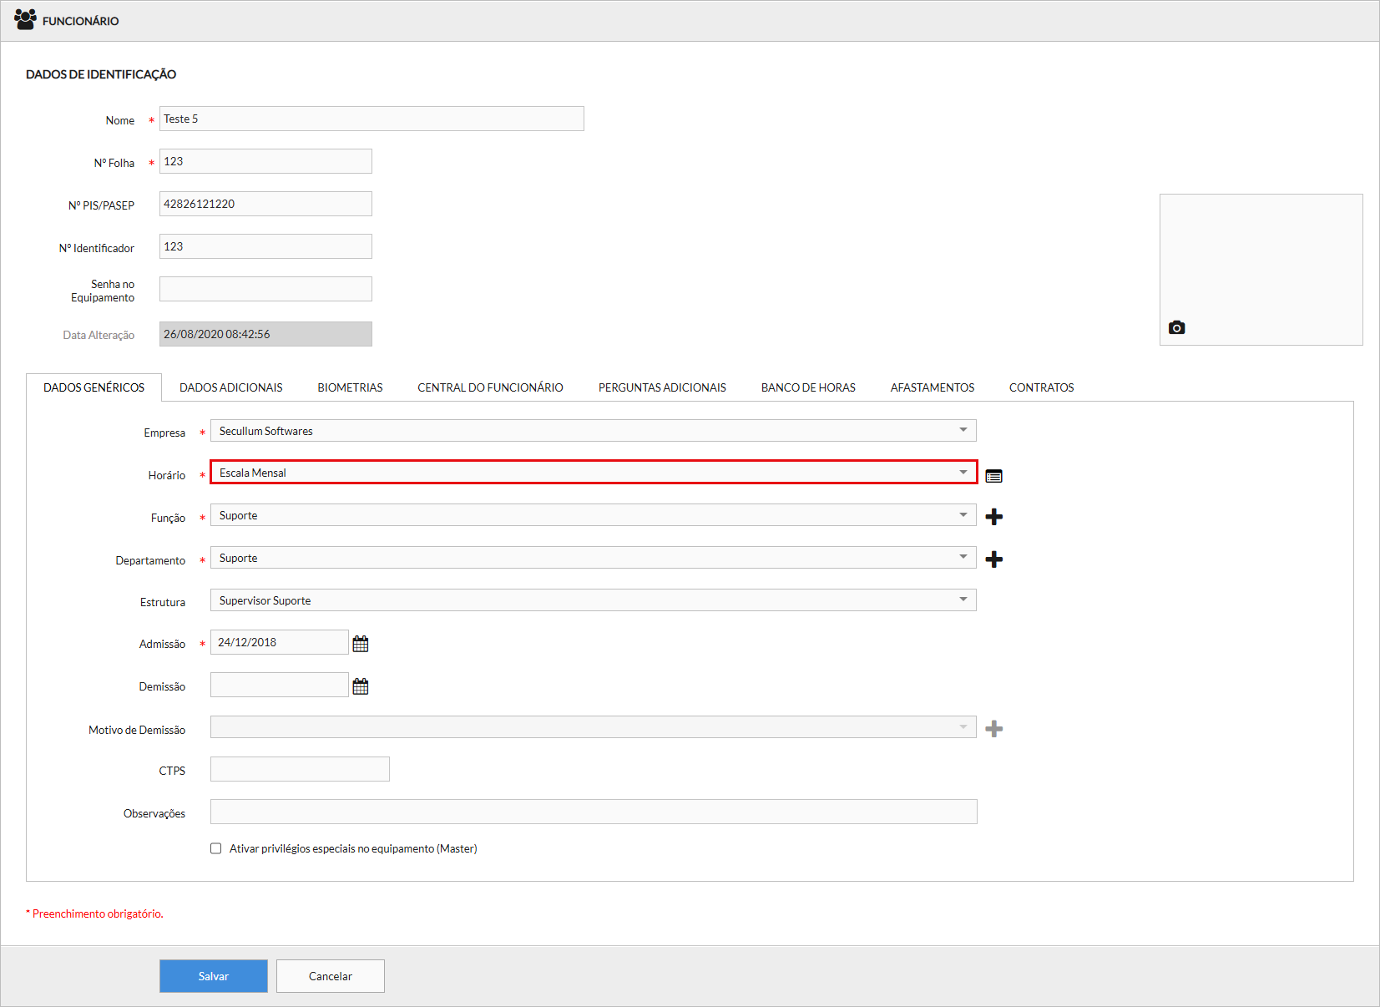This screenshot has width=1380, height=1007.
Task: Expand the Estrutura dropdown
Action: (593, 600)
